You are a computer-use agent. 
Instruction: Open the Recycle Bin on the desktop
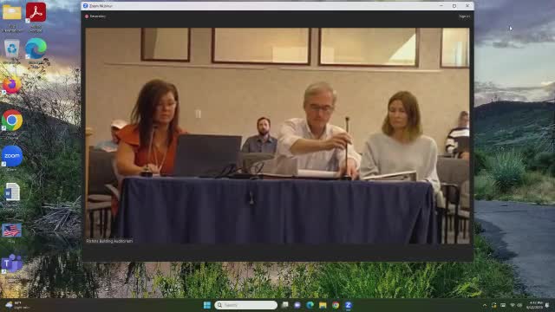pos(12,49)
